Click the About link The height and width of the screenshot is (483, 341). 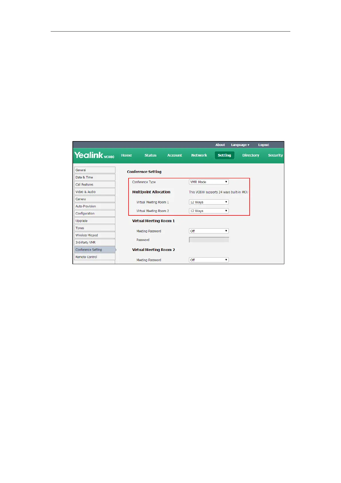click(220, 145)
